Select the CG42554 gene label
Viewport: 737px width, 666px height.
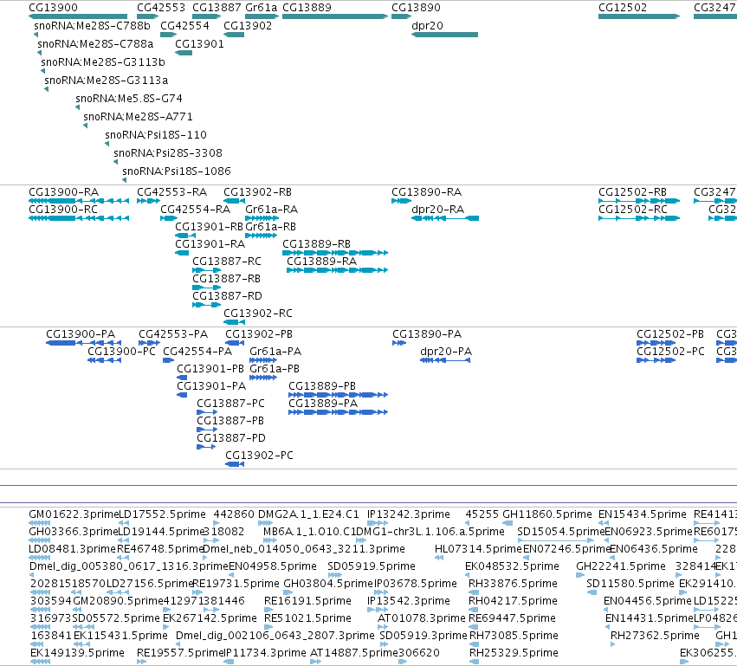coord(184,25)
